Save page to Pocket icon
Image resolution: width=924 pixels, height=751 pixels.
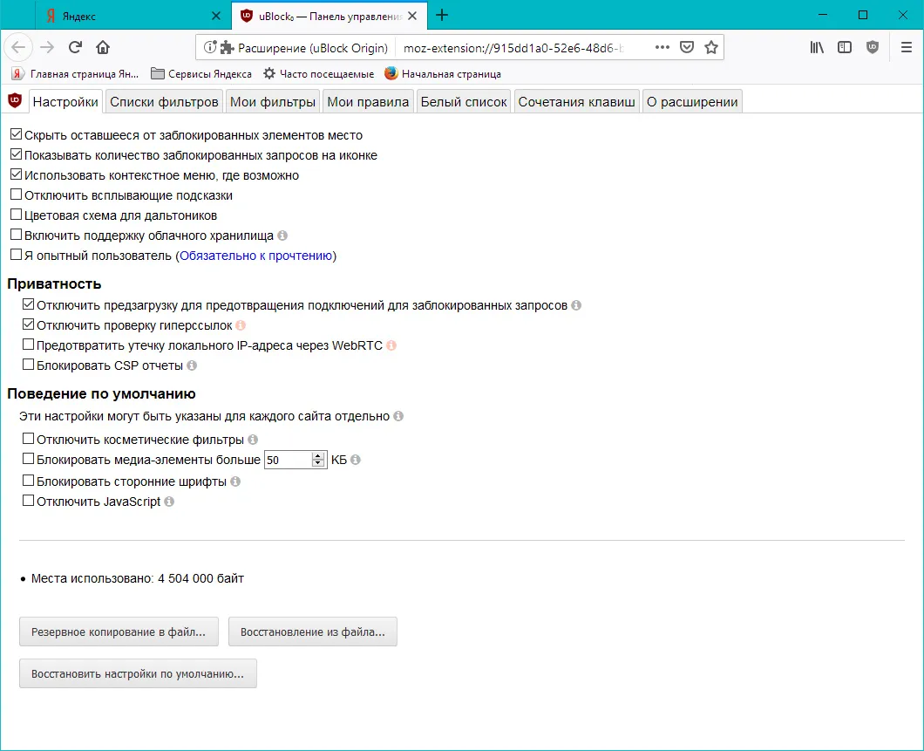click(687, 47)
